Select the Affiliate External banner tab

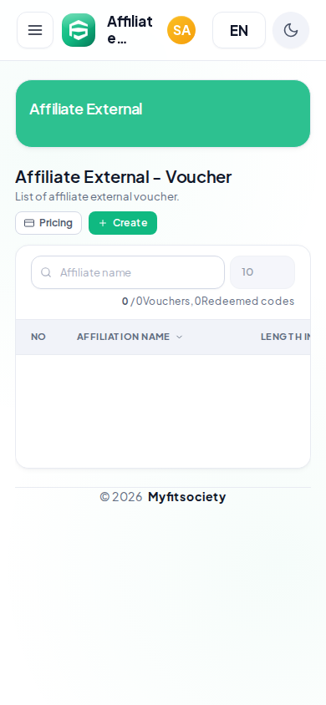(163, 114)
